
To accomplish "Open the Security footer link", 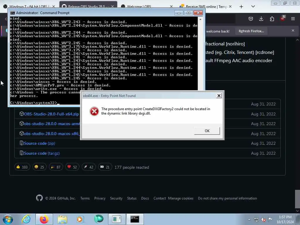I will [x=116, y=198].
